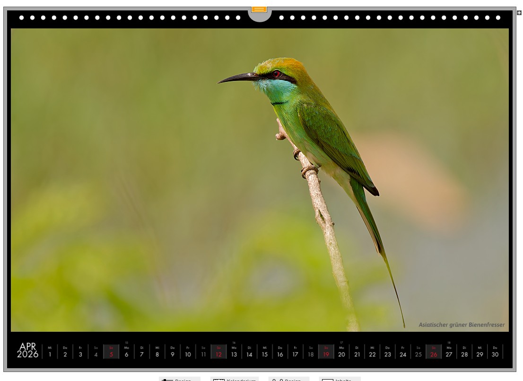Click Sunday the 19th in the date row
The width and height of the screenshot is (523, 381).
coord(326,352)
